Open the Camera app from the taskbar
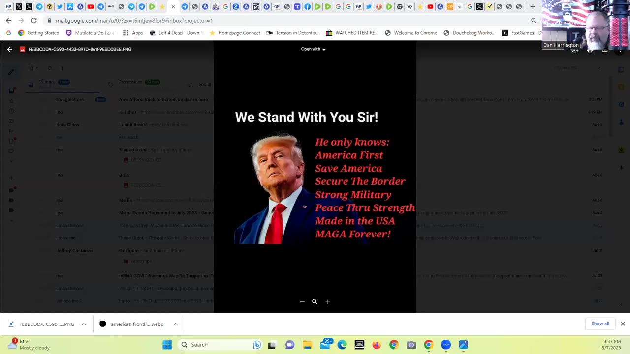This screenshot has width=630, height=354. click(x=411, y=345)
